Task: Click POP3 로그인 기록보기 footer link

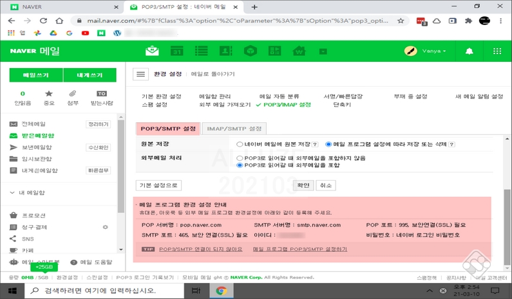Action: pyautogui.click(x=145, y=278)
